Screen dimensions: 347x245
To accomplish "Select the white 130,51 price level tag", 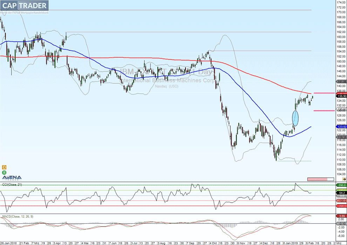I will pos(341,109).
